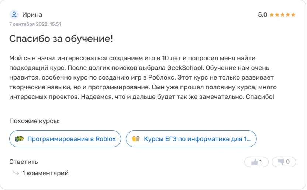Image resolution: width=307 pixels, height=190 pixels.
Task: Open the Курсы ЕГЭ по информатике course
Action: [x=197, y=139]
